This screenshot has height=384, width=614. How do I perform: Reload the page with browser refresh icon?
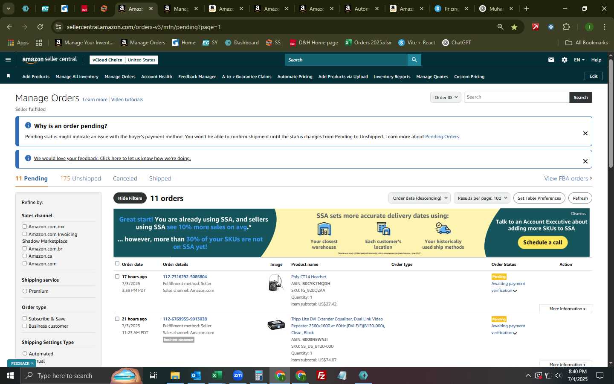[x=40, y=27]
